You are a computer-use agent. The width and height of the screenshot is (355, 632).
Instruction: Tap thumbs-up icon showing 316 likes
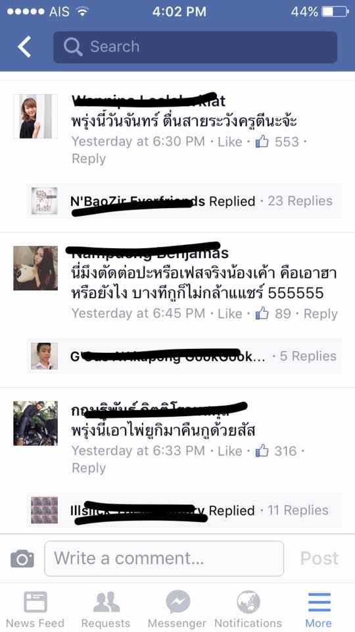pyautogui.click(x=262, y=450)
